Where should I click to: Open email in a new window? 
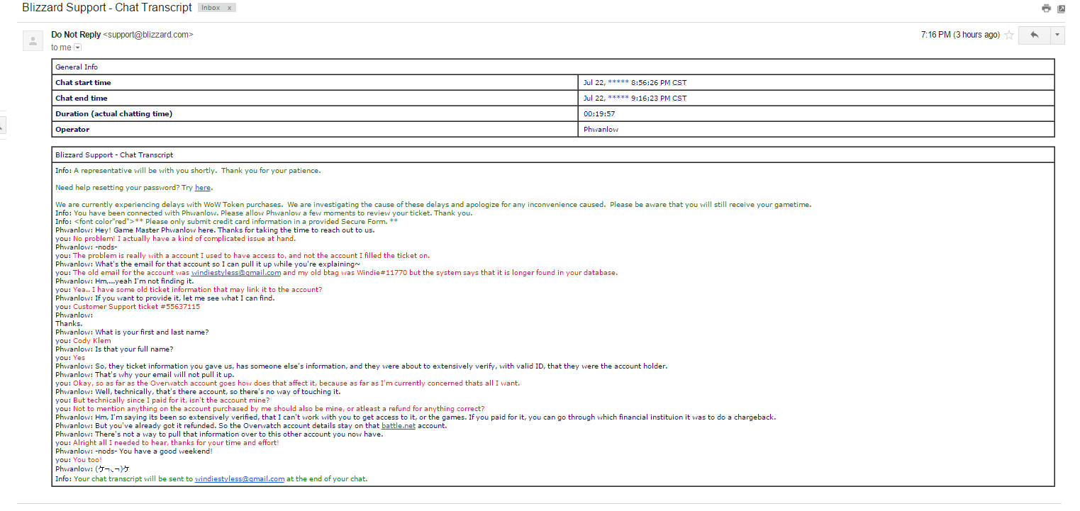(1062, 9)
